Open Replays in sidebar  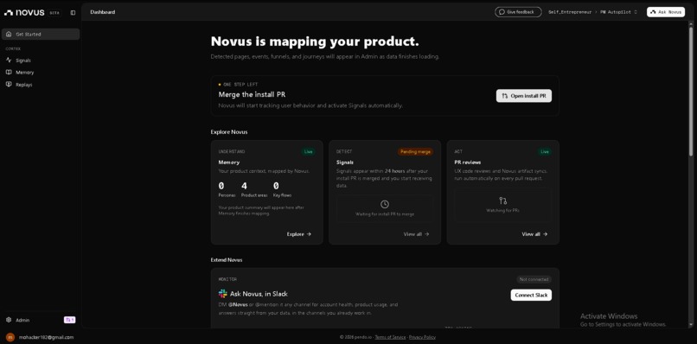pos(41,85)
